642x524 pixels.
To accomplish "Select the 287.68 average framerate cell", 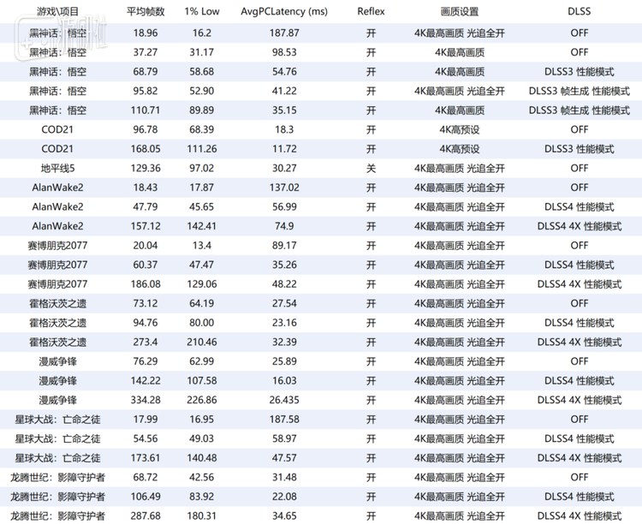I will (145, 516).
